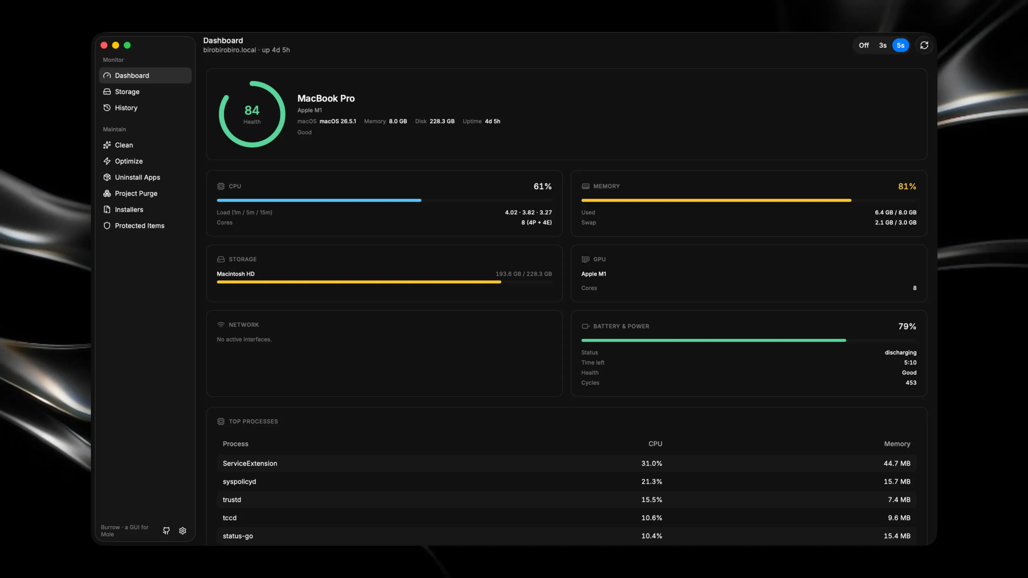This screenshot has width=1028, height=578.
Task: Click the Dashboard gauge icon in sidebar
Action: tap(107, 75)
